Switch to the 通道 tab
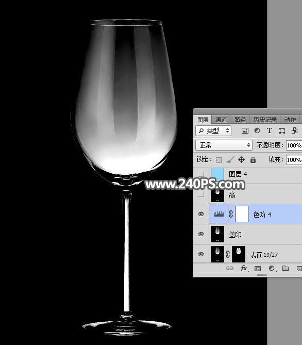This screenshot has width=302, height=345. click(221, 120)
